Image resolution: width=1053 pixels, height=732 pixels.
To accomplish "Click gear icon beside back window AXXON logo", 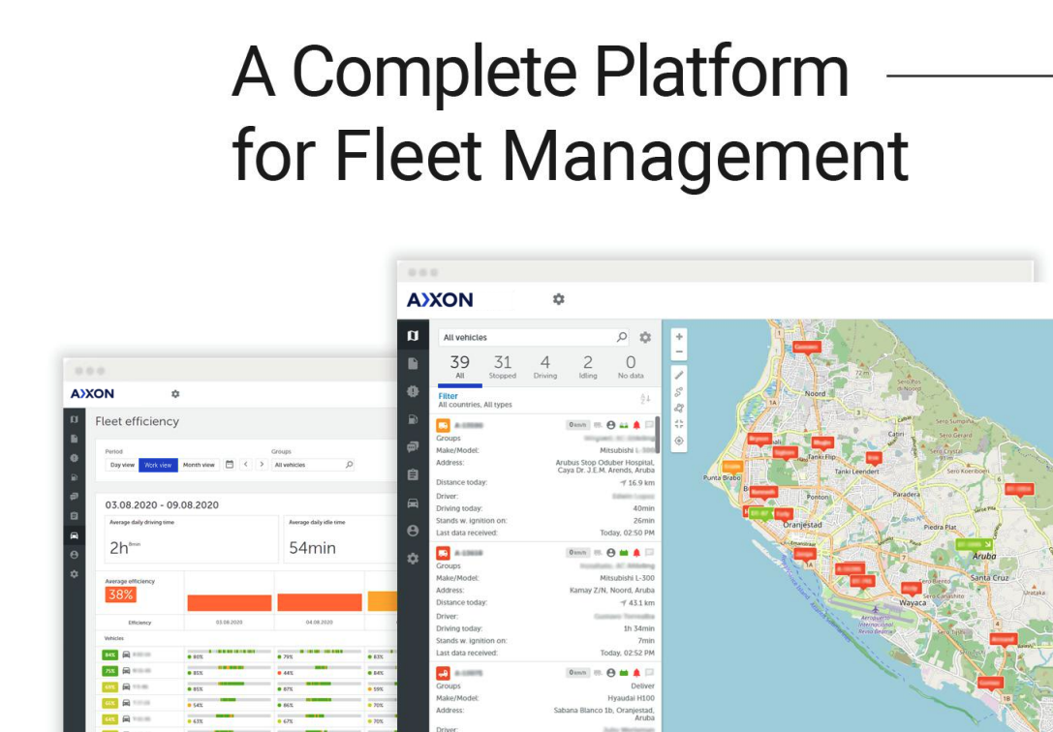I will (175, 394).
